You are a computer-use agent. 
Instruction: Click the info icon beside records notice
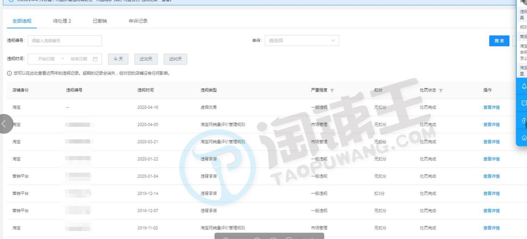pos(9,73)
